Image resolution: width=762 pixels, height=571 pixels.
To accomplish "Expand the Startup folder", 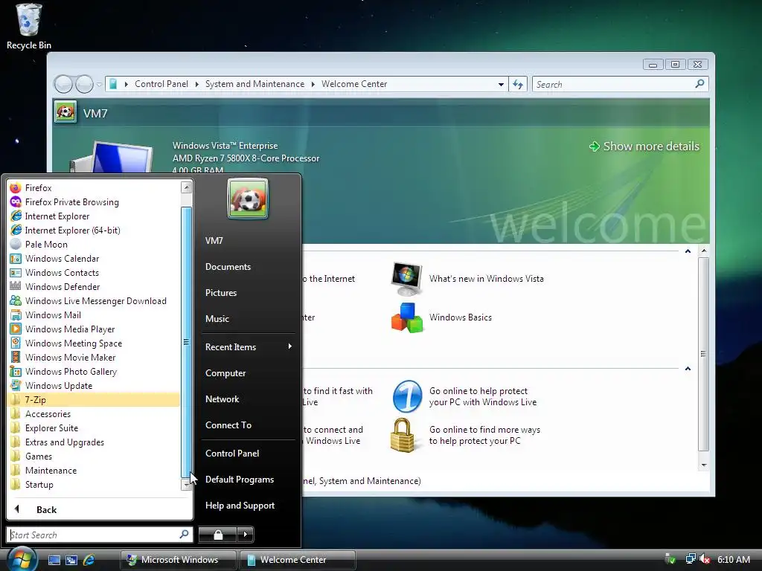I will pos(94,484).
